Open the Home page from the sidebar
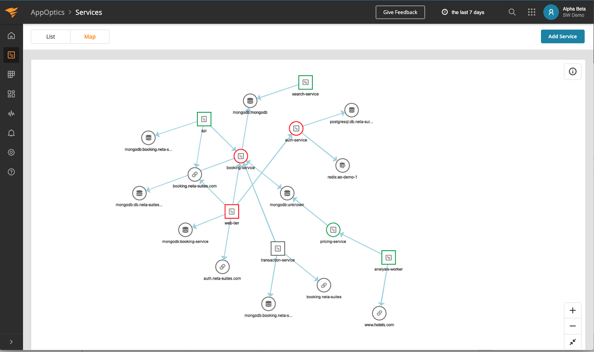This screenshot has width=594, height=352. pos(11,35)
